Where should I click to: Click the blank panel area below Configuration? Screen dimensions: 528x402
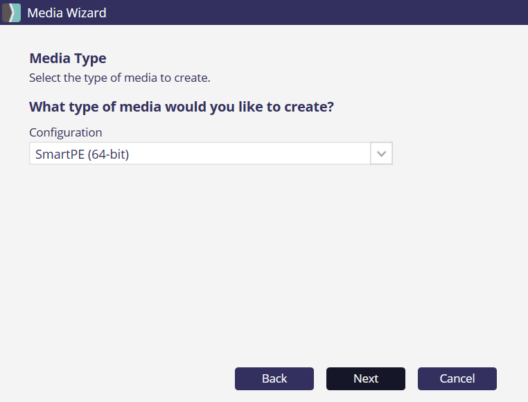pos(263,263)
